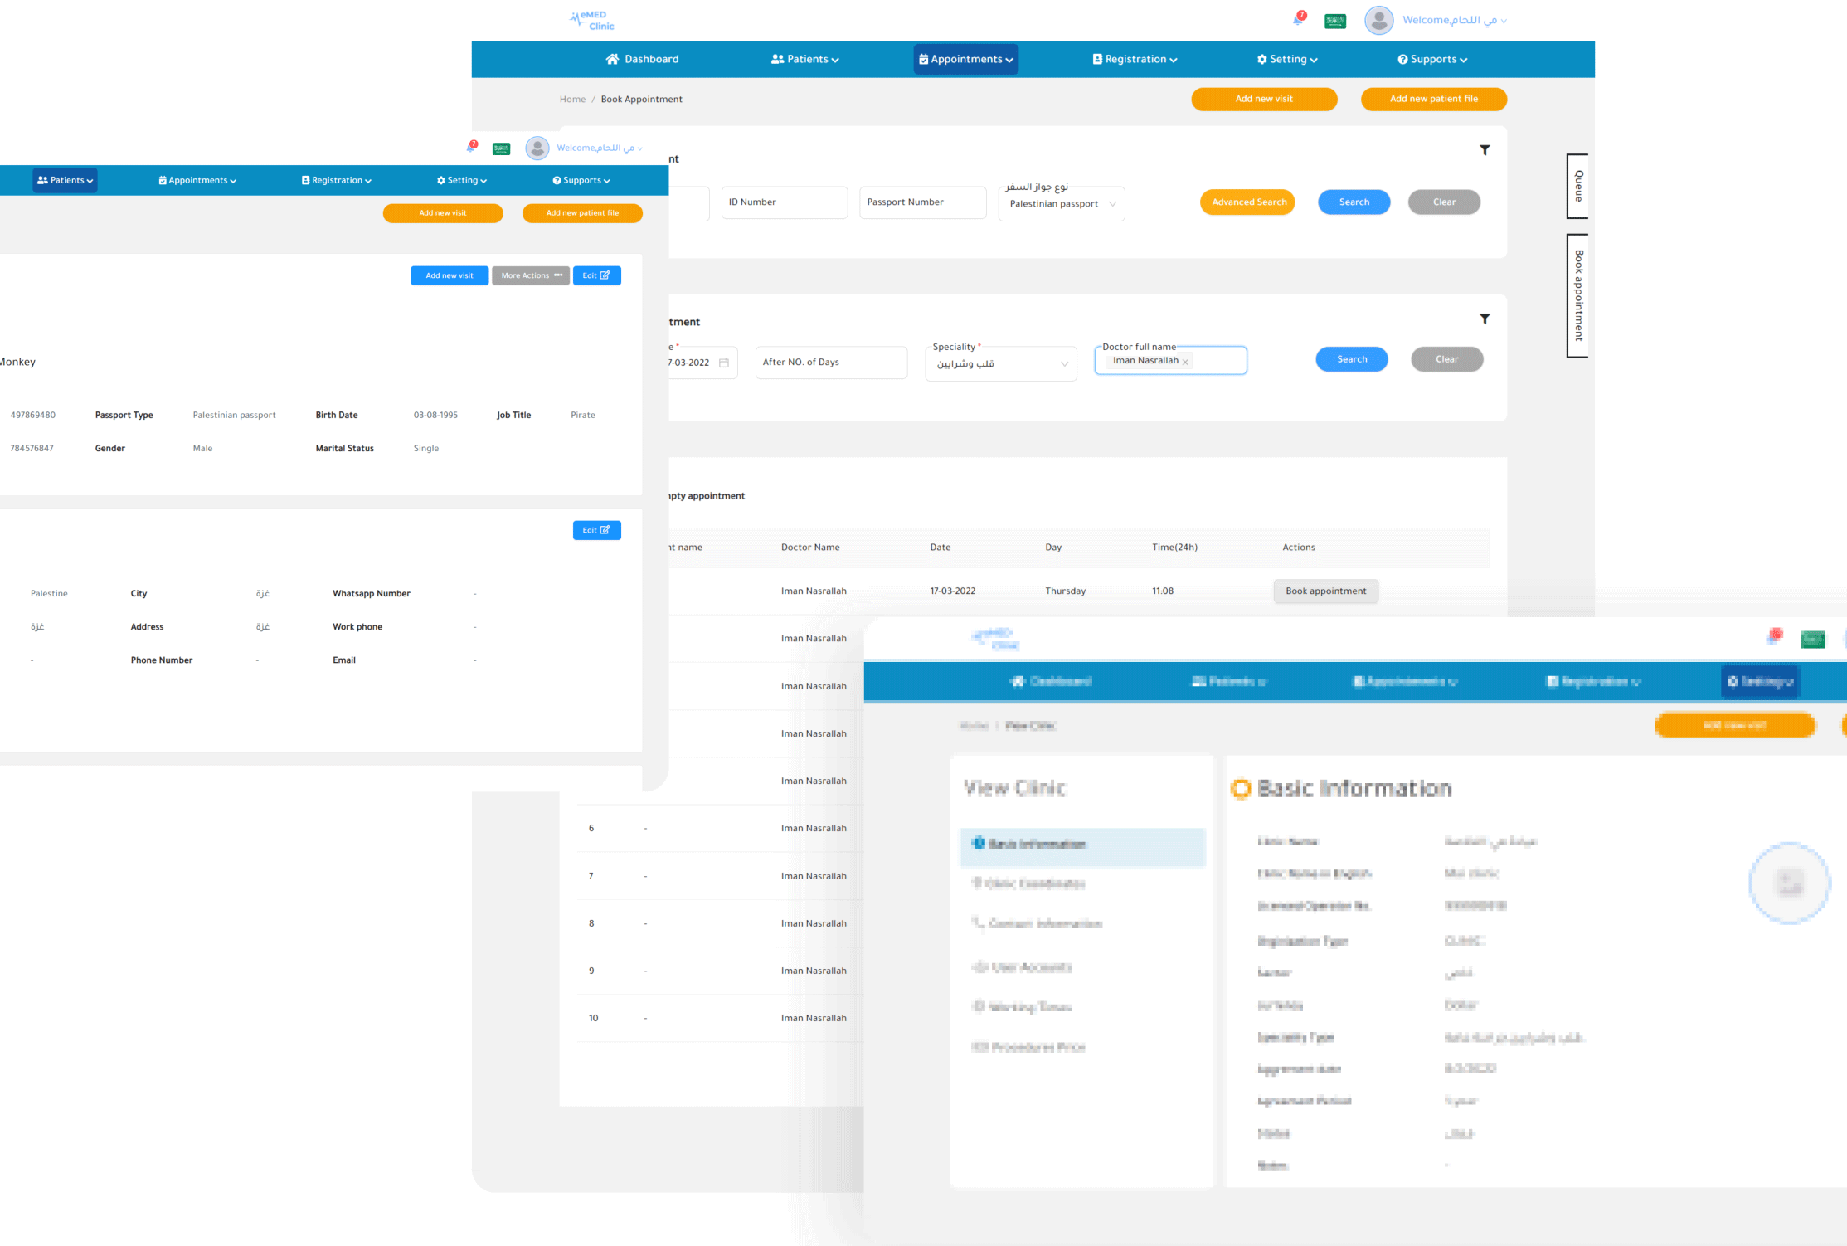Click Advanced Search button

(1247, 202)
